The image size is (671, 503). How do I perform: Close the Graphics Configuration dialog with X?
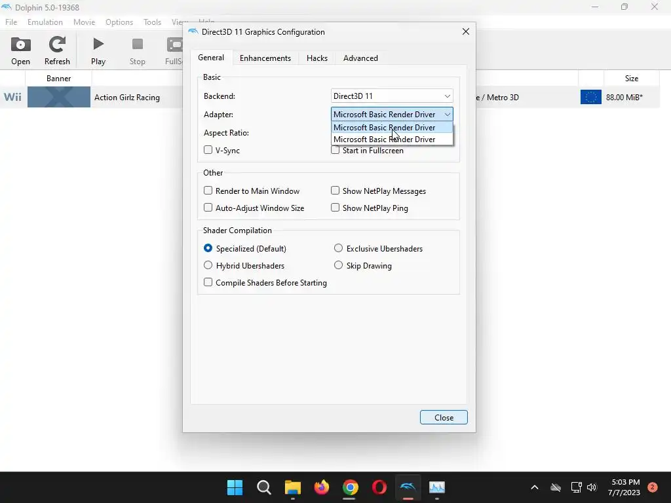[x=466, y=31]
